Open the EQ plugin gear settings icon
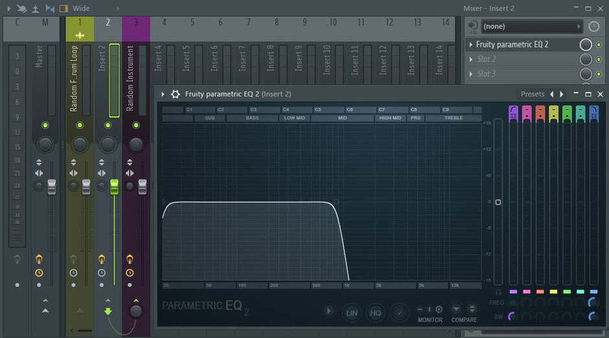This screenshot has height=338, width=609. [176, 94]
